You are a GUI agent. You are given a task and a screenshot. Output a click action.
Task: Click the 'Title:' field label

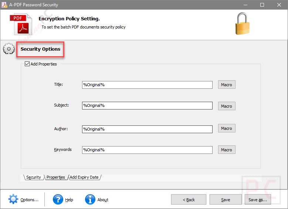click(58, 84)
